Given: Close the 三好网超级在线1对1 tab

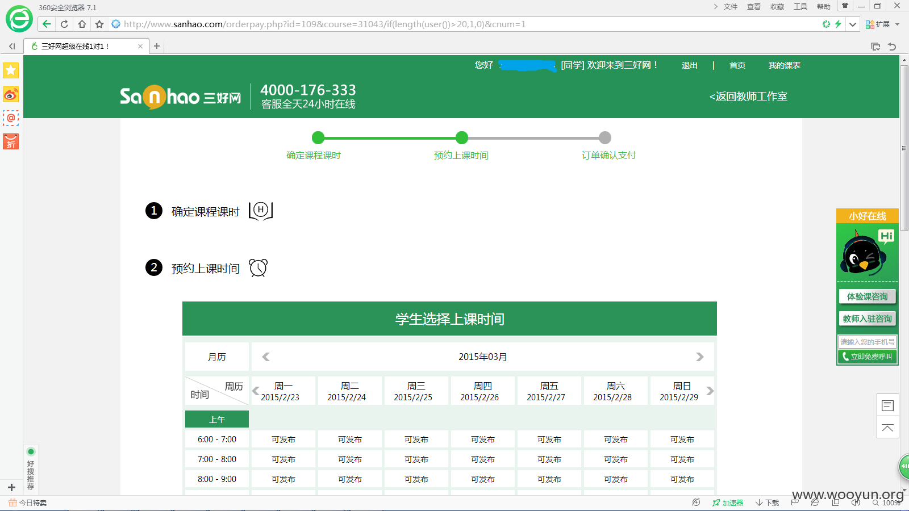Looking at the screenshot, I should (140, 47).
